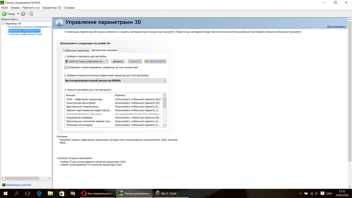The width and height of the screenshot is (352, 198).
Task: Select Установка конфигурации PhysX tree item
Action: pos(25,34)
